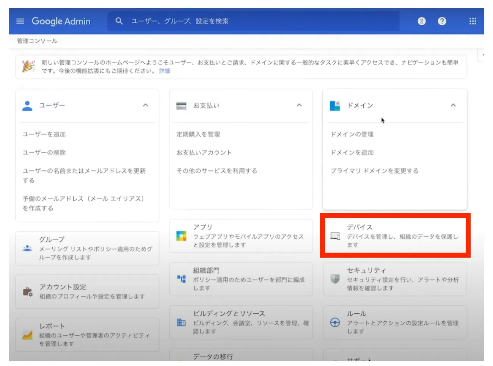The image size is (493, 366).
Task: Open the 詳細 link in banner
Action: [x=165, y=71]
